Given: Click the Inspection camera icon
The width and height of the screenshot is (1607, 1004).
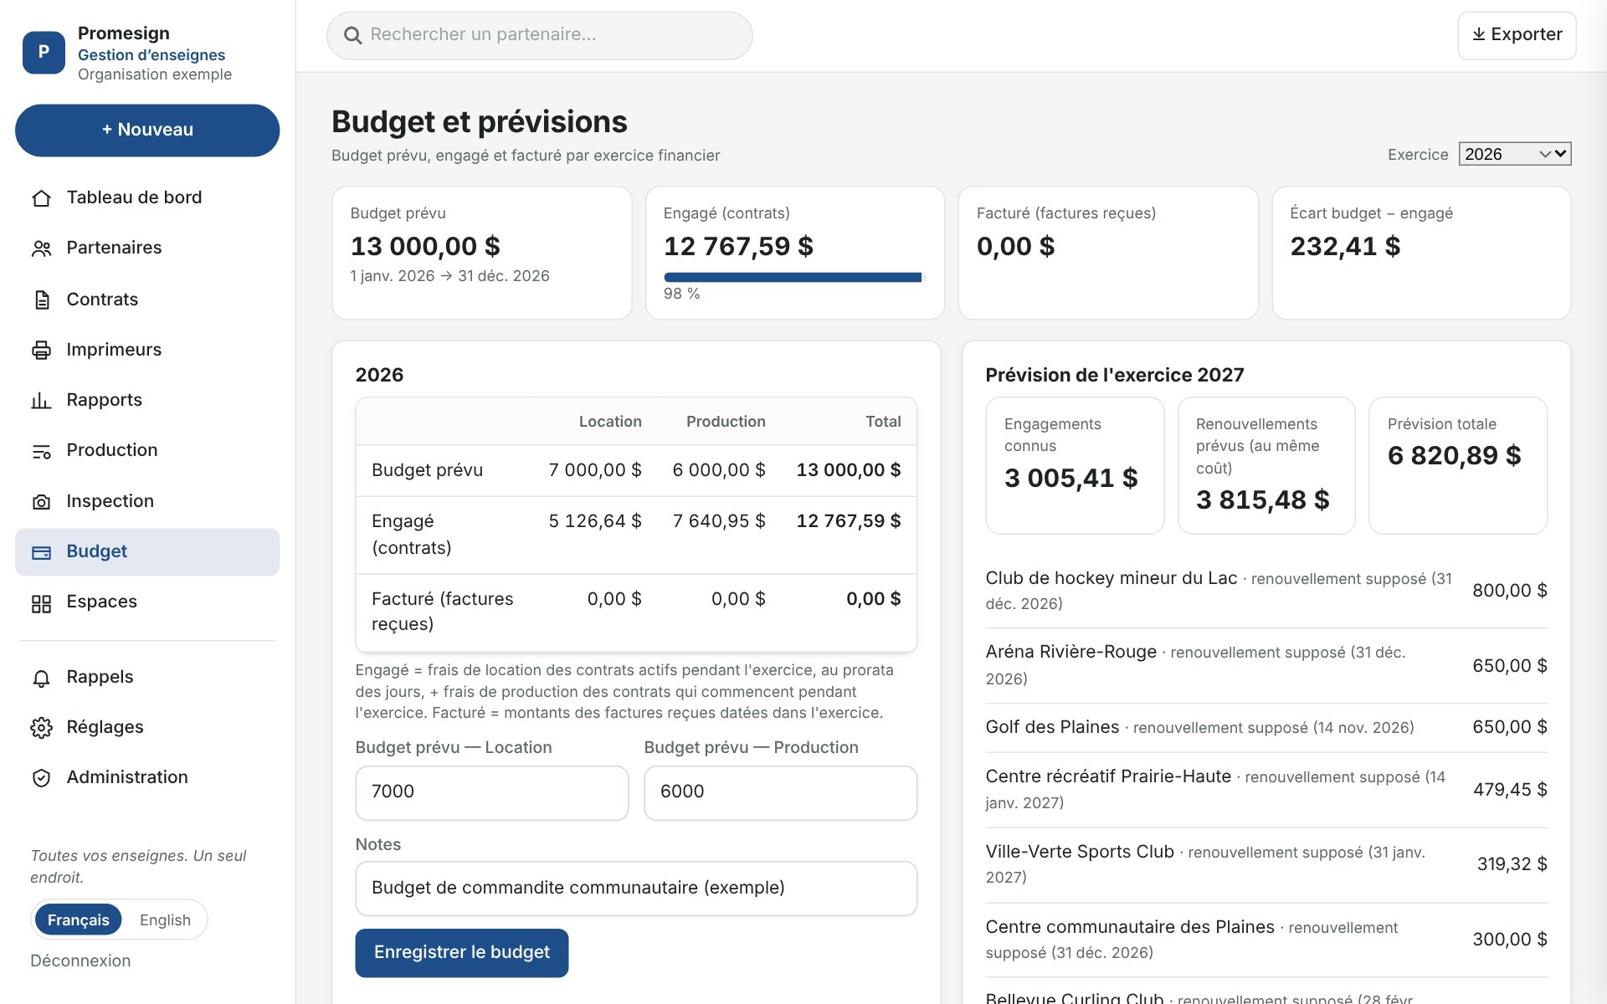Looking at the screenshot, I should (x=41, y=501).
